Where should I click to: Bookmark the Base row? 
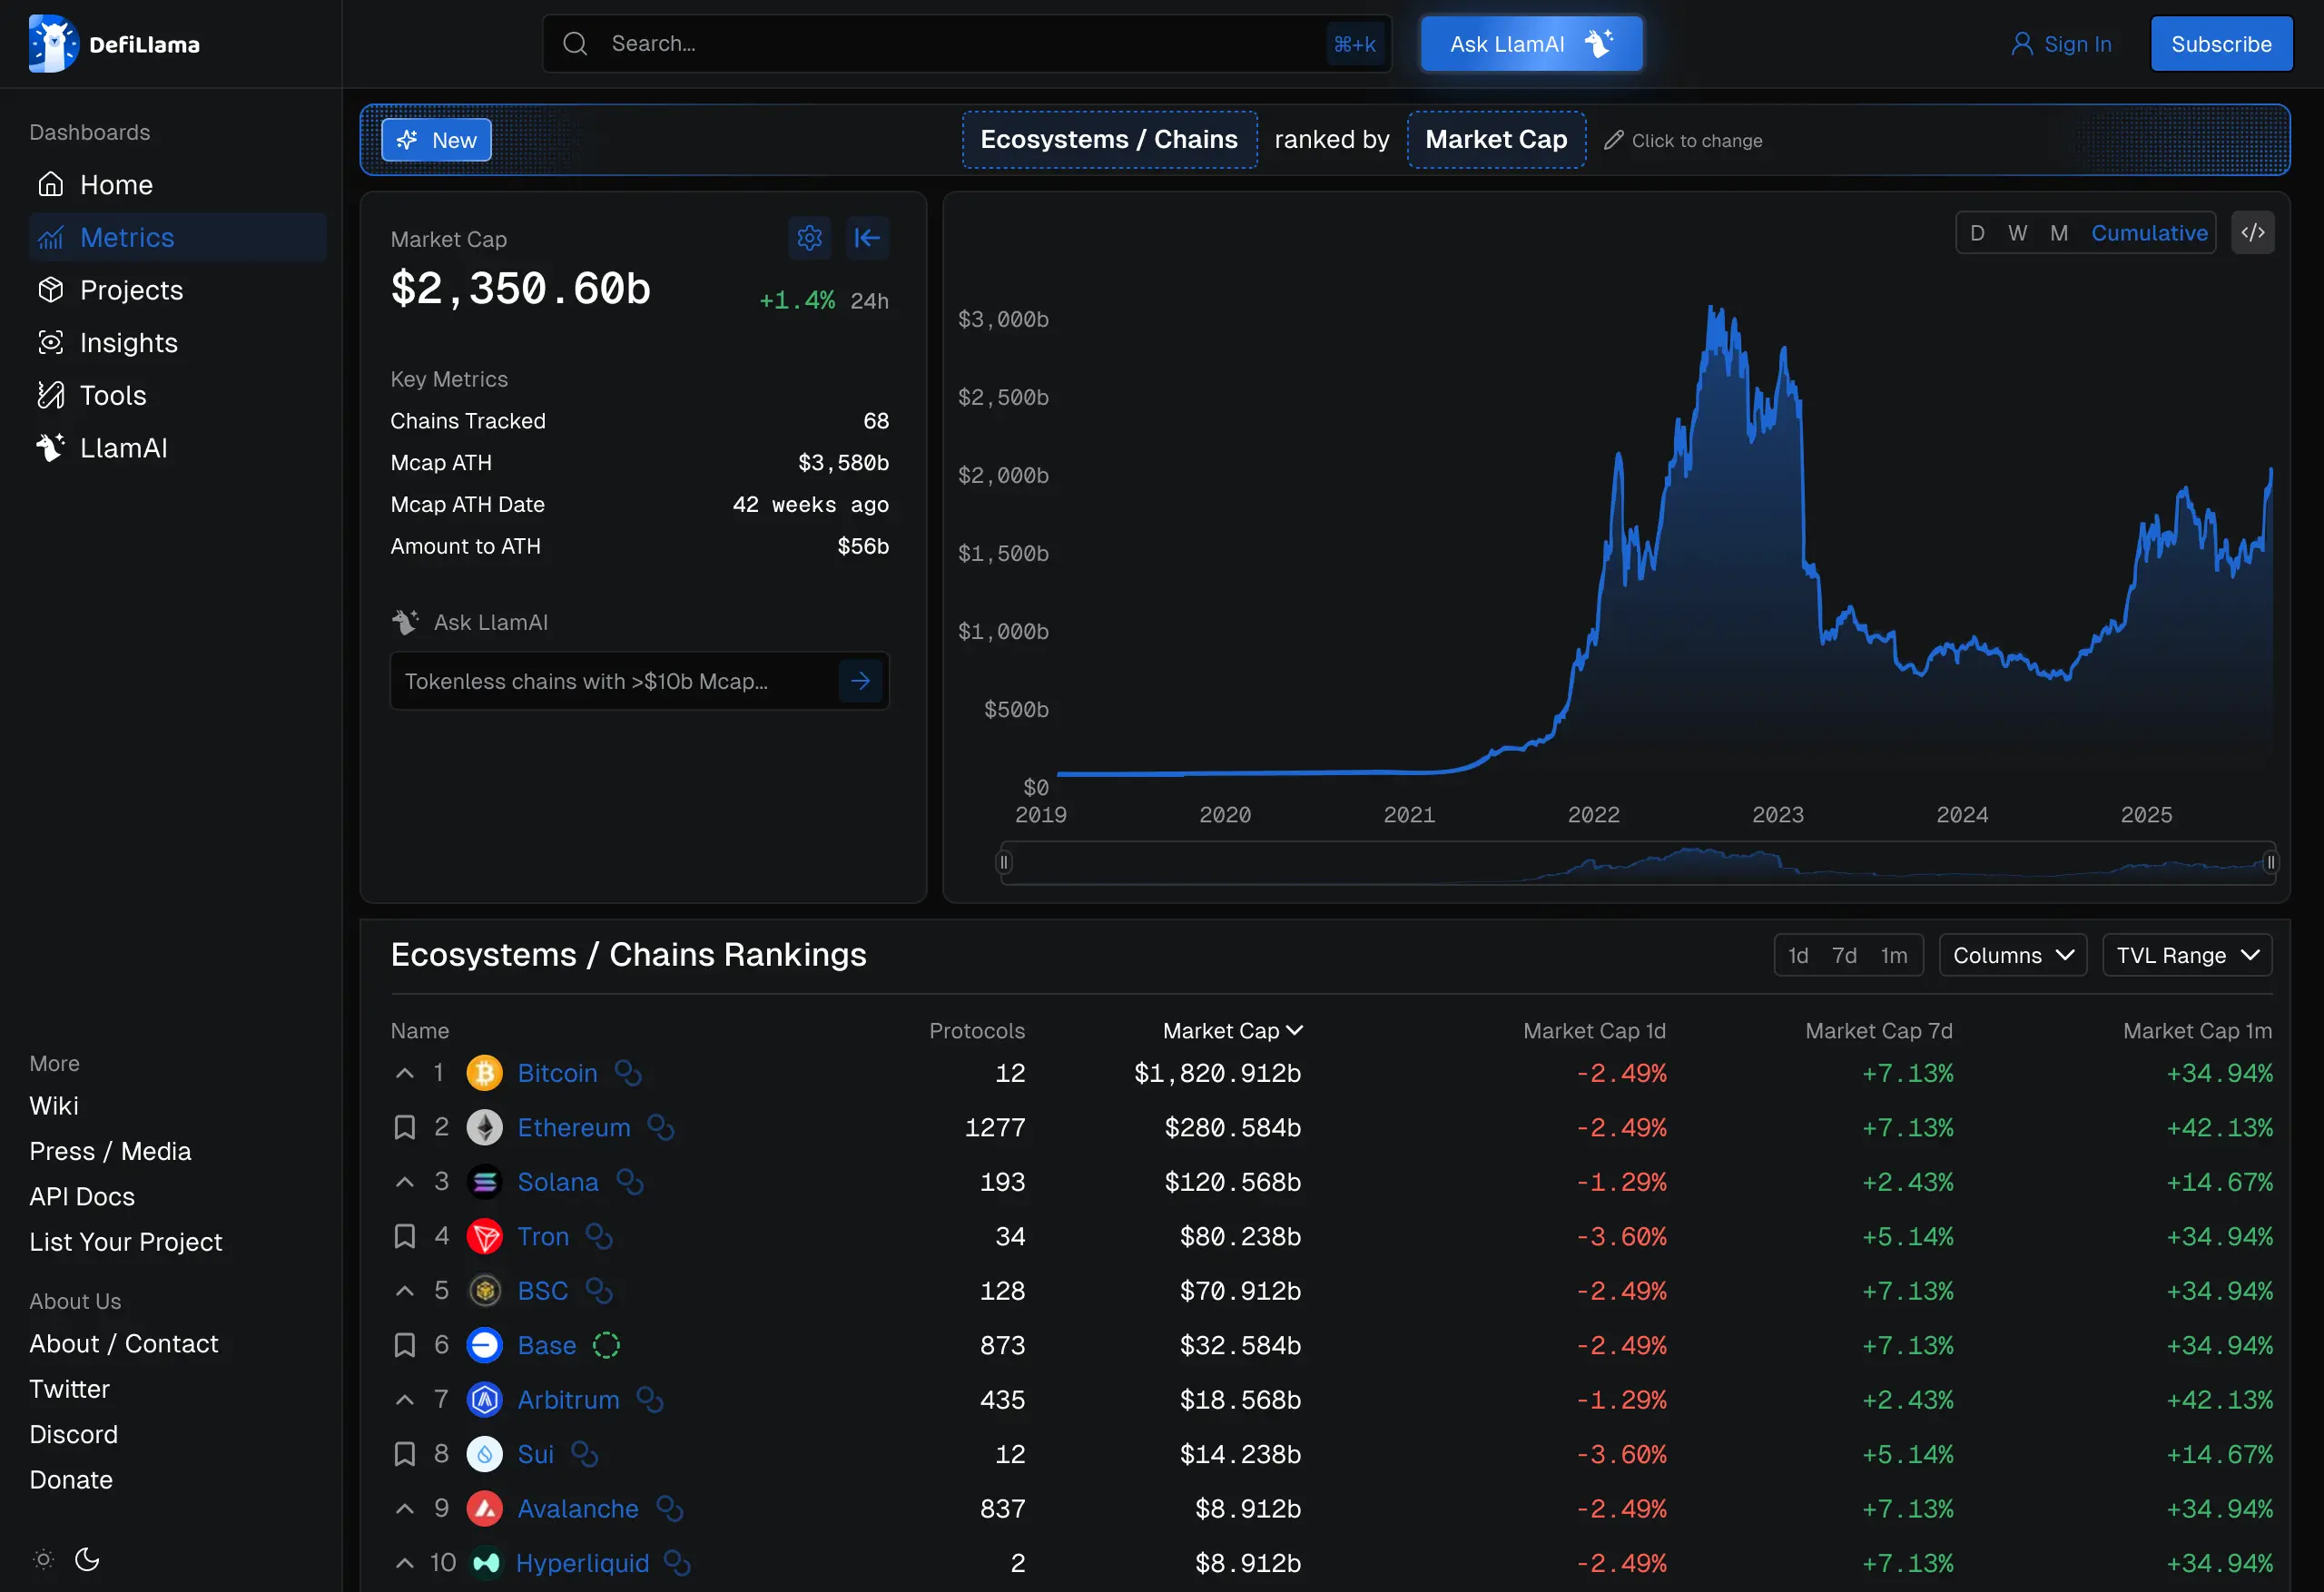404,1345
